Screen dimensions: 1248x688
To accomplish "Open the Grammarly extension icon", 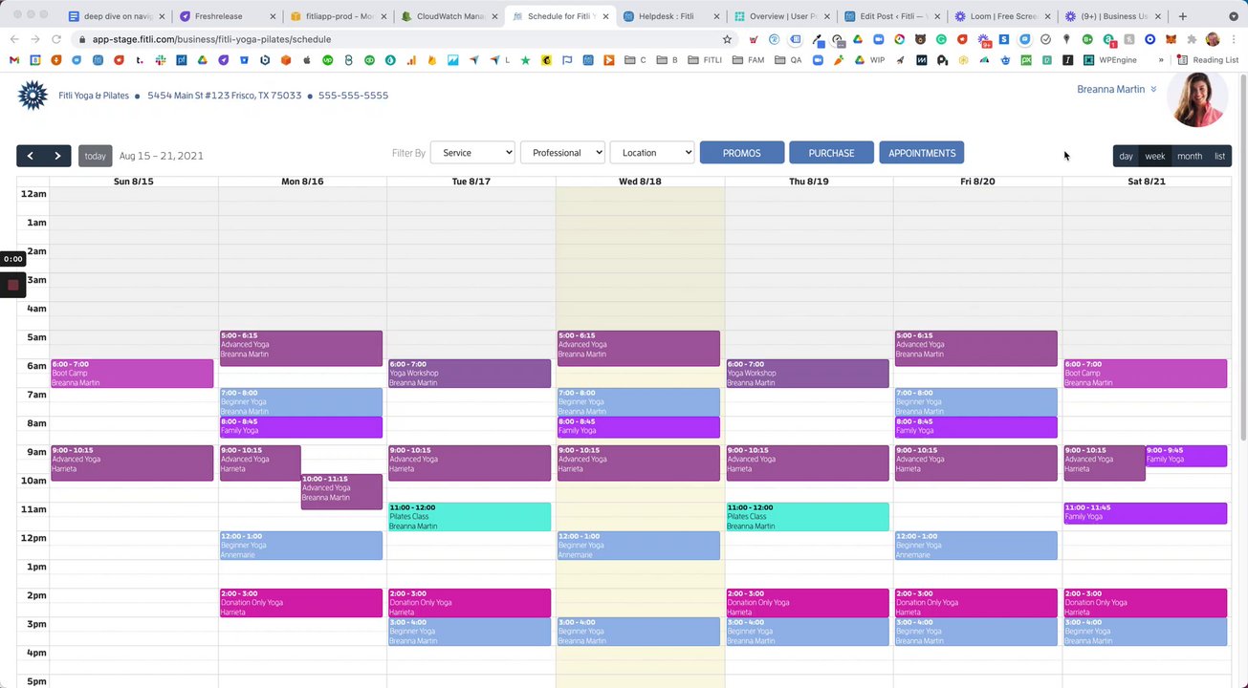I will click(942, 39).
